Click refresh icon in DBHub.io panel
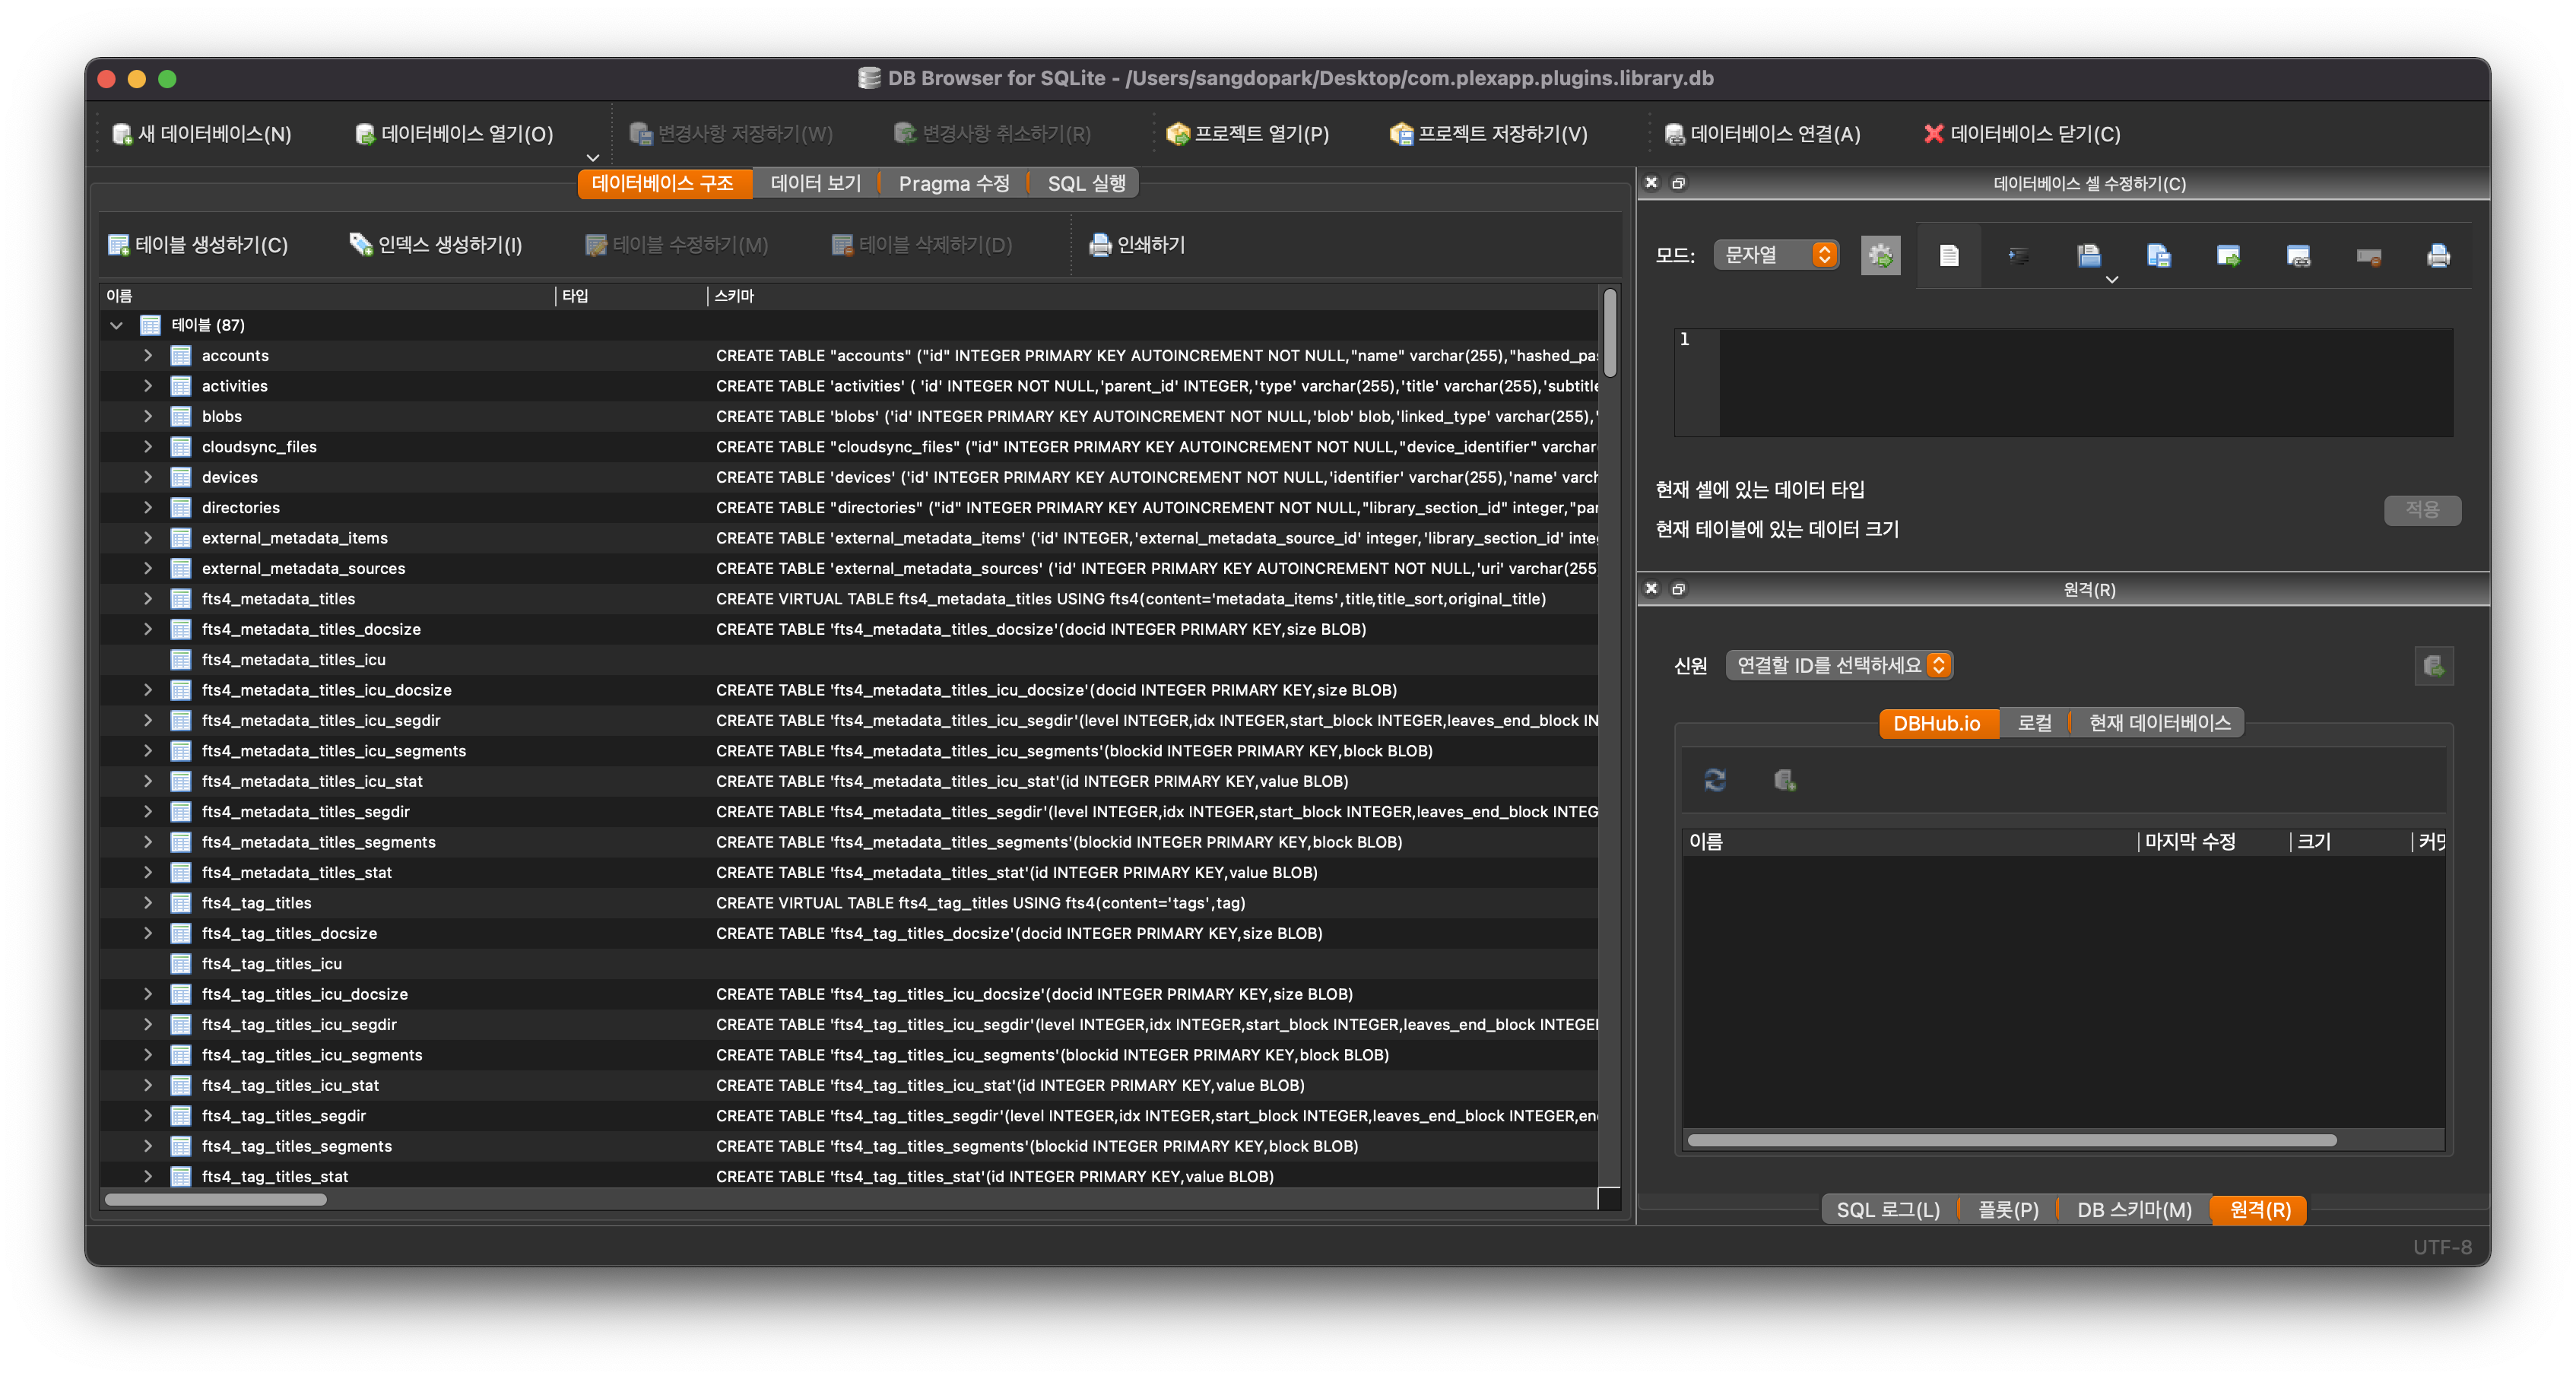Screen dimensions: 2576x1379 point(1715,780)
